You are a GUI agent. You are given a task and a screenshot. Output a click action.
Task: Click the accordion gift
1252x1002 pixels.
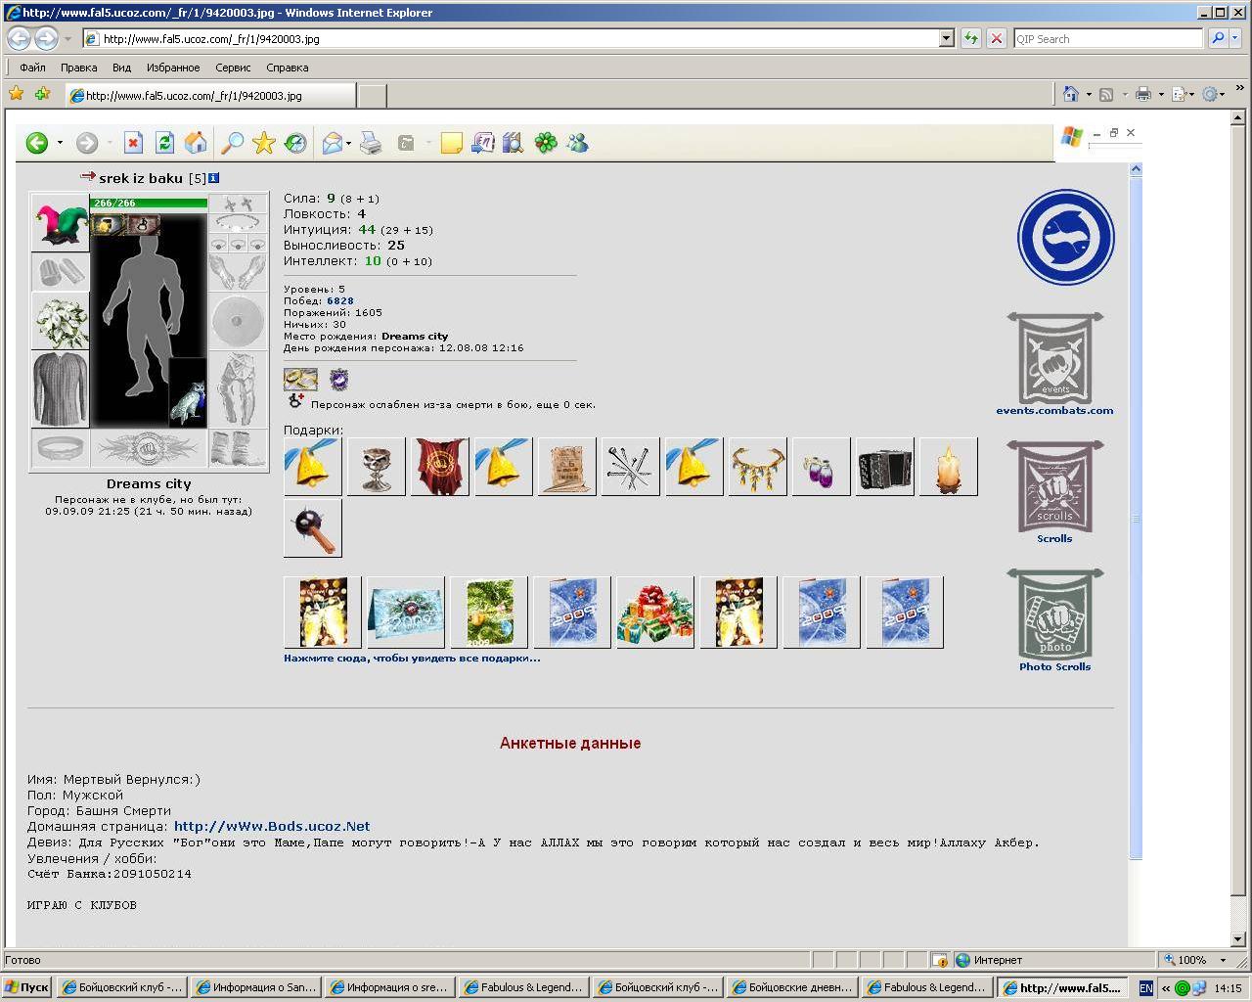885,467
